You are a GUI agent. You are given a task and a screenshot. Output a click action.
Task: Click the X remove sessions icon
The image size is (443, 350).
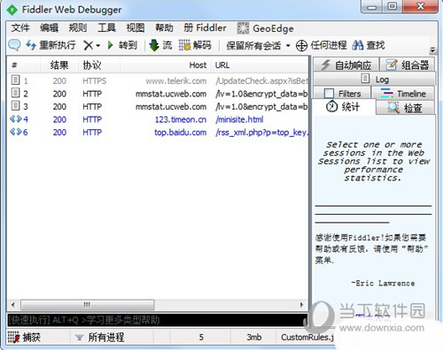(88, 45)
